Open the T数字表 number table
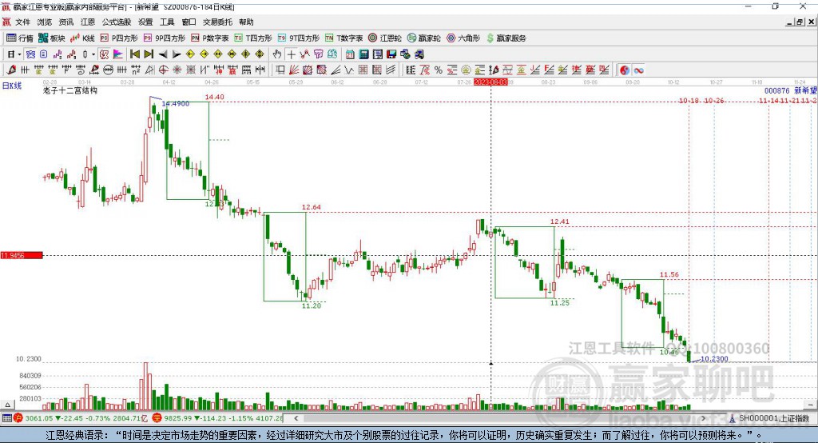Image resolution: width=818 pixels, height=443 pixels. point(343,38)
